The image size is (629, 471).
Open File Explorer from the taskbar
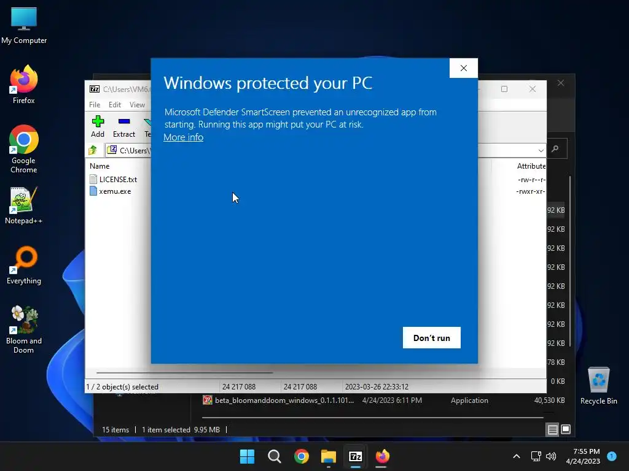[328, 456]
